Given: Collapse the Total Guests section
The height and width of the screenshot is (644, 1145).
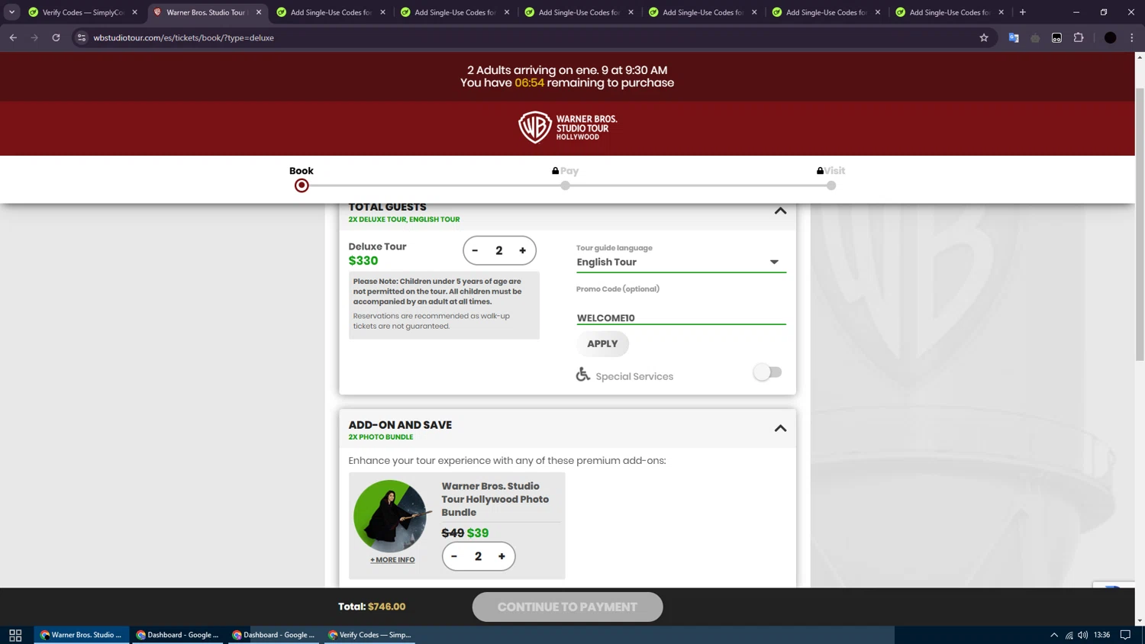Looking at the screenshot, I should [x=780, y=211].
